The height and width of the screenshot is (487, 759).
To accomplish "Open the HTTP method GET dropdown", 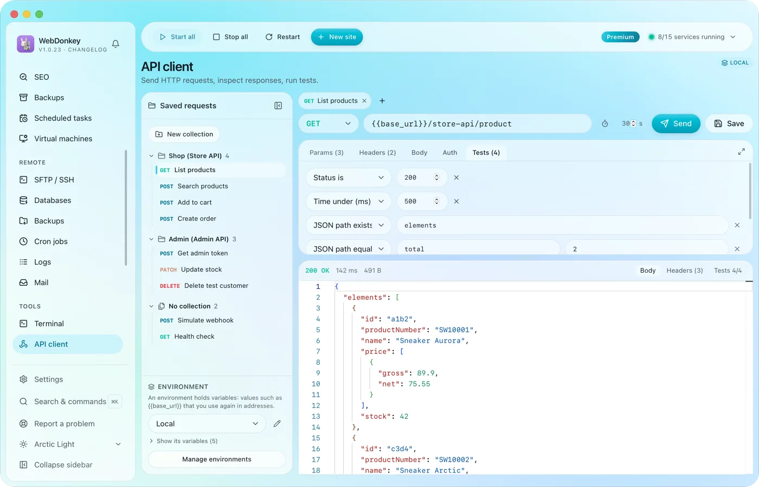I will [x=329, y=123].
